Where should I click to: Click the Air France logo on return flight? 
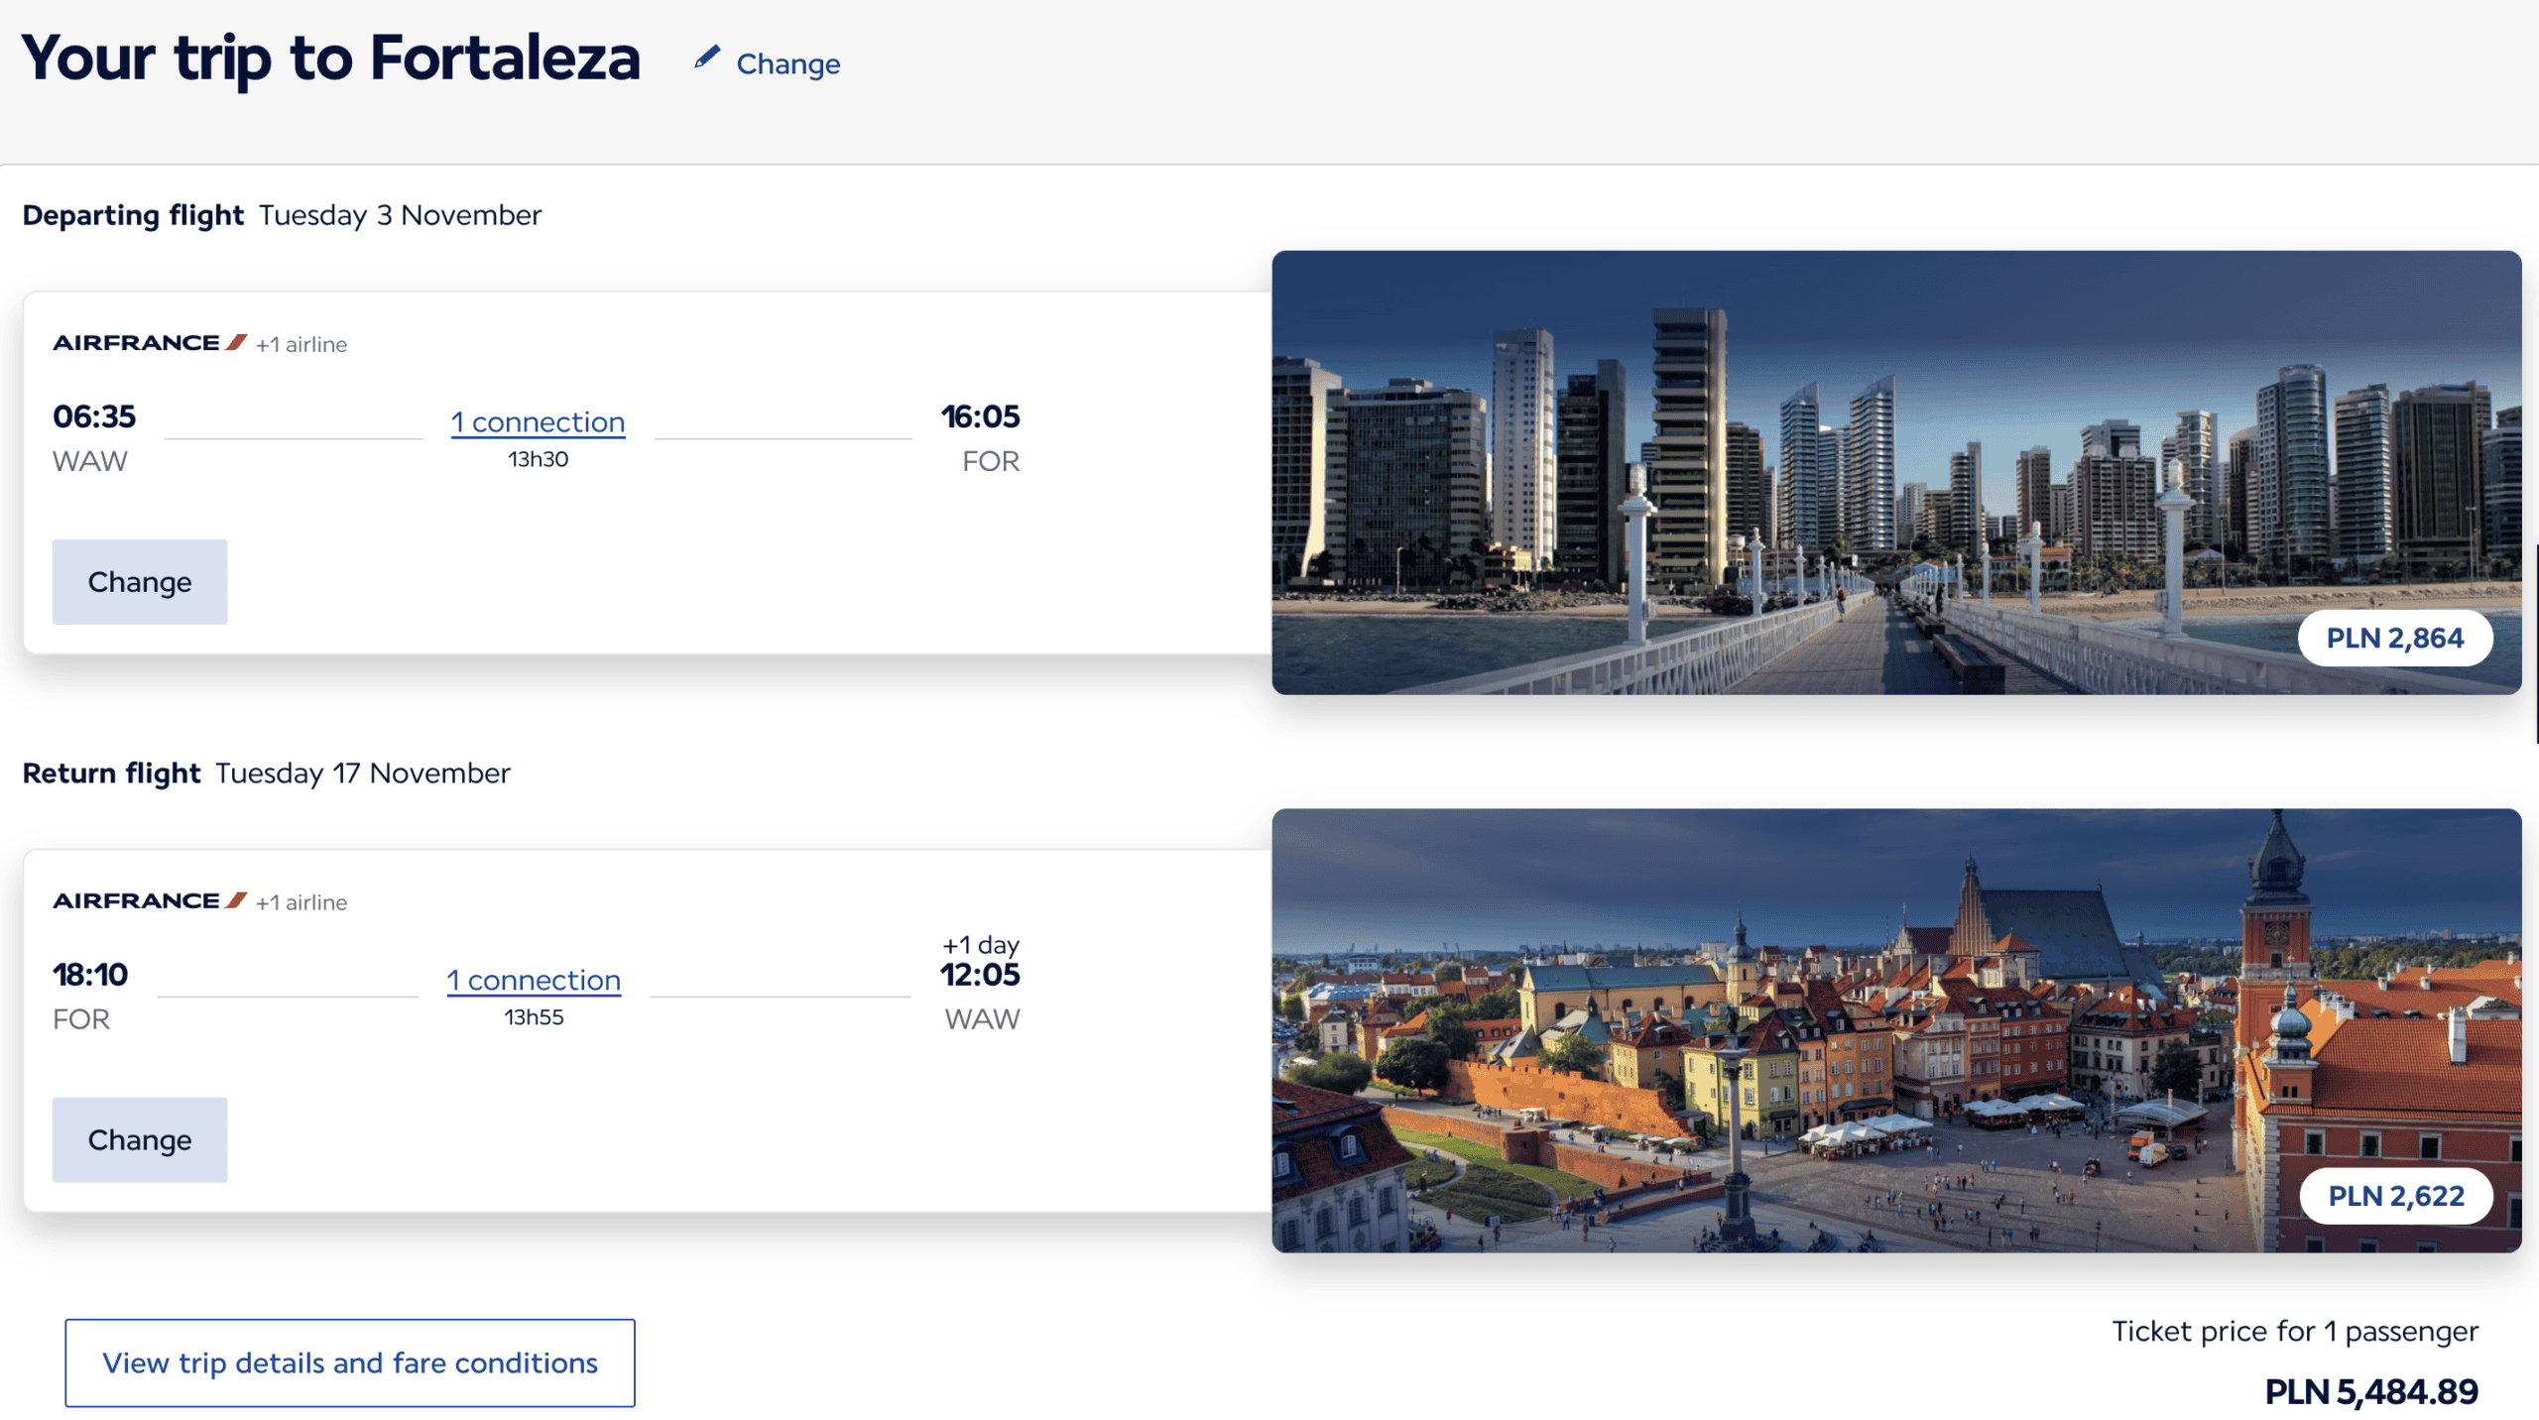coord(149,900)
